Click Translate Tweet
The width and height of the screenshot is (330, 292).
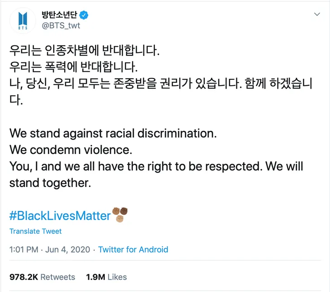(36, 231)
